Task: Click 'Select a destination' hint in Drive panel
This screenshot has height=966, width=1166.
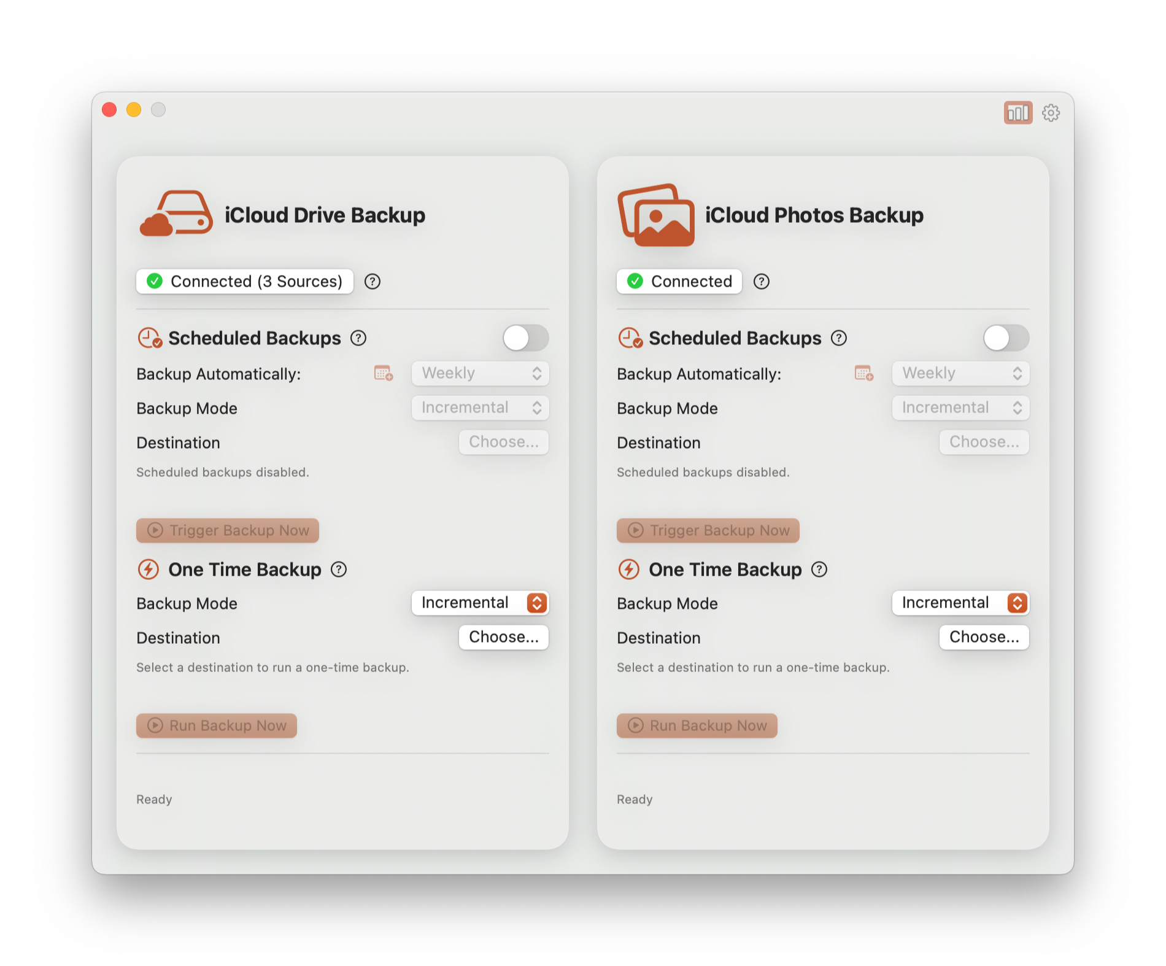Action: pos(272,667)
